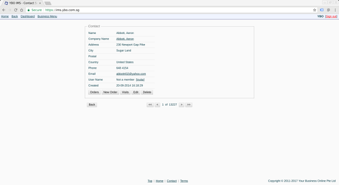Click the copyright text in the footer
This screenshot has height=185, width=339.
tap(302, 181)
